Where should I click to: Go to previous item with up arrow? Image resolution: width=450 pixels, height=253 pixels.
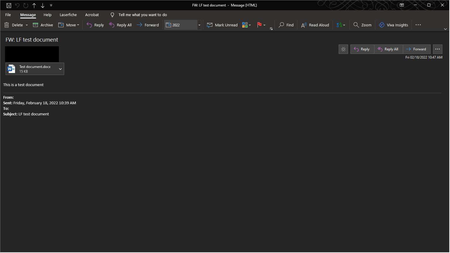pos(34,5)
